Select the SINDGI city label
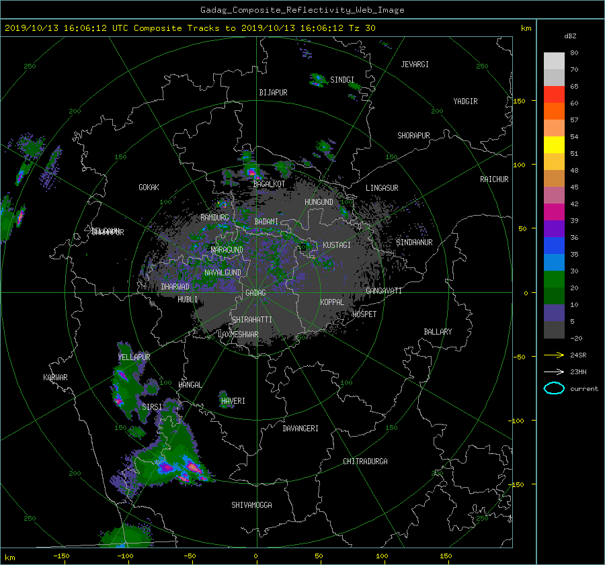This screenshot has width=605, height=565. click(x=342, y=80)
